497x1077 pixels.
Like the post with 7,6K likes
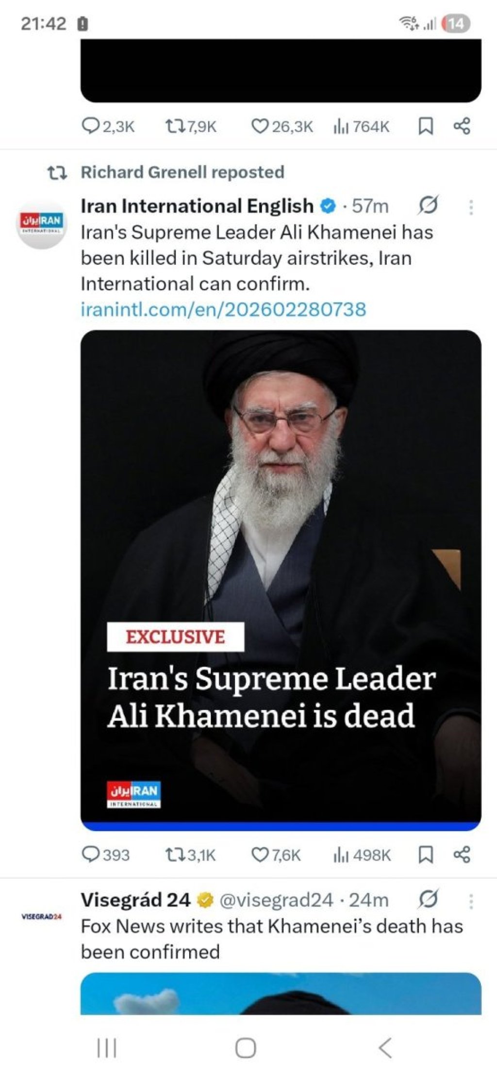point(276,855)
